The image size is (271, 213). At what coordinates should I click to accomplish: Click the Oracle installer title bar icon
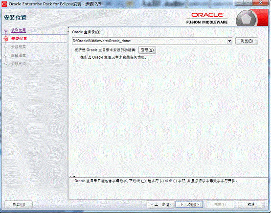coord(4,4)
